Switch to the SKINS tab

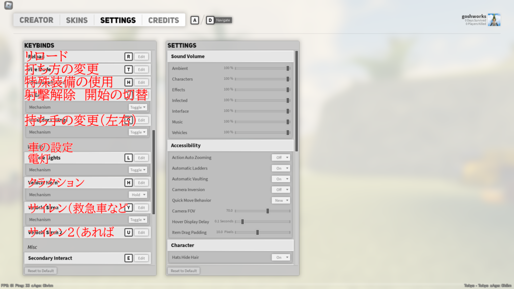pyautogui.click(x=76, y=20)
